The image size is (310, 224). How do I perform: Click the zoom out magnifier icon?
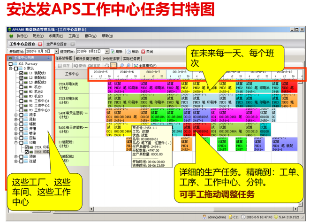[129, 65]
